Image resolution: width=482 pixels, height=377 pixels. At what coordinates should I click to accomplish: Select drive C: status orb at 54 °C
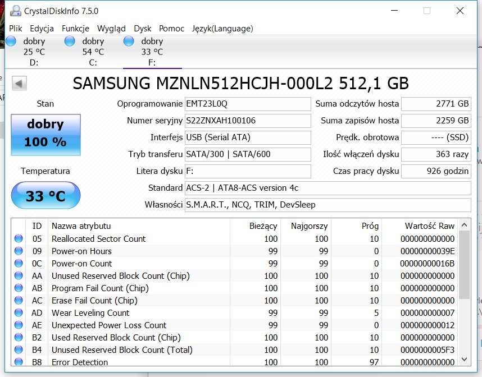70,41
